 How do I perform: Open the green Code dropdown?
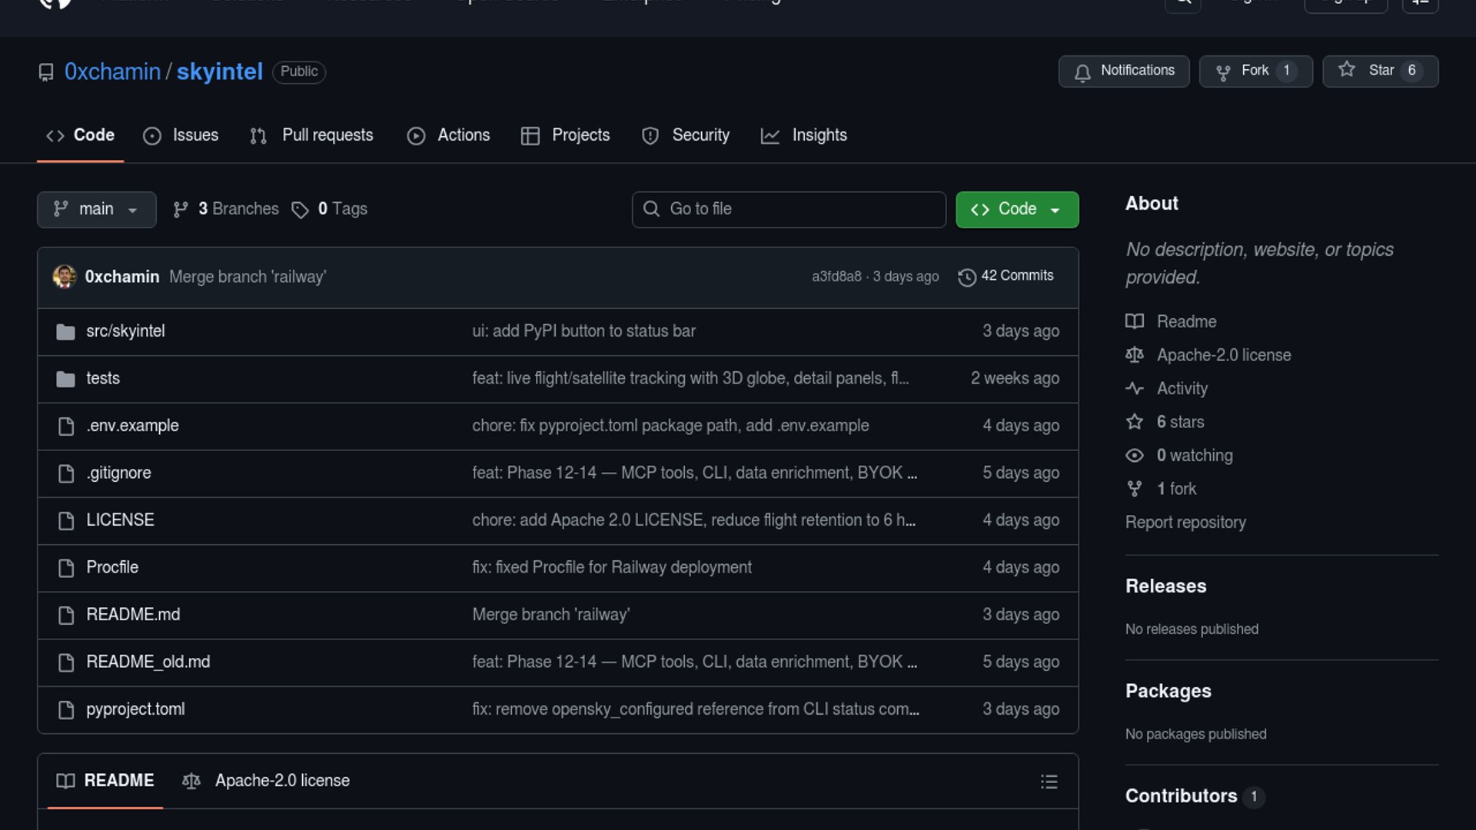click(x=1016, y=209)
